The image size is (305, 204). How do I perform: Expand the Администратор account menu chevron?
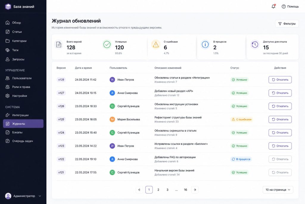40,196
